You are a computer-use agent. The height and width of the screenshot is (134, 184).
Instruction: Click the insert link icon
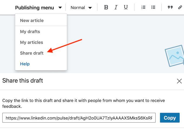(180, 8)
